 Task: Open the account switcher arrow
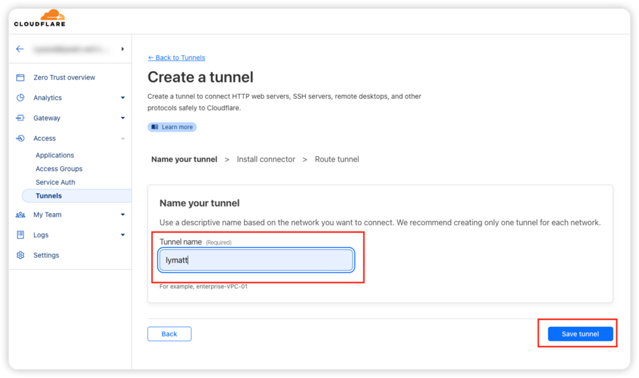click(123, 49)
